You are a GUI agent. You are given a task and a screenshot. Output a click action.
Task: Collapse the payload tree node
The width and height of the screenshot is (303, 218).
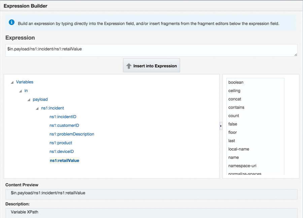(29, 100)
